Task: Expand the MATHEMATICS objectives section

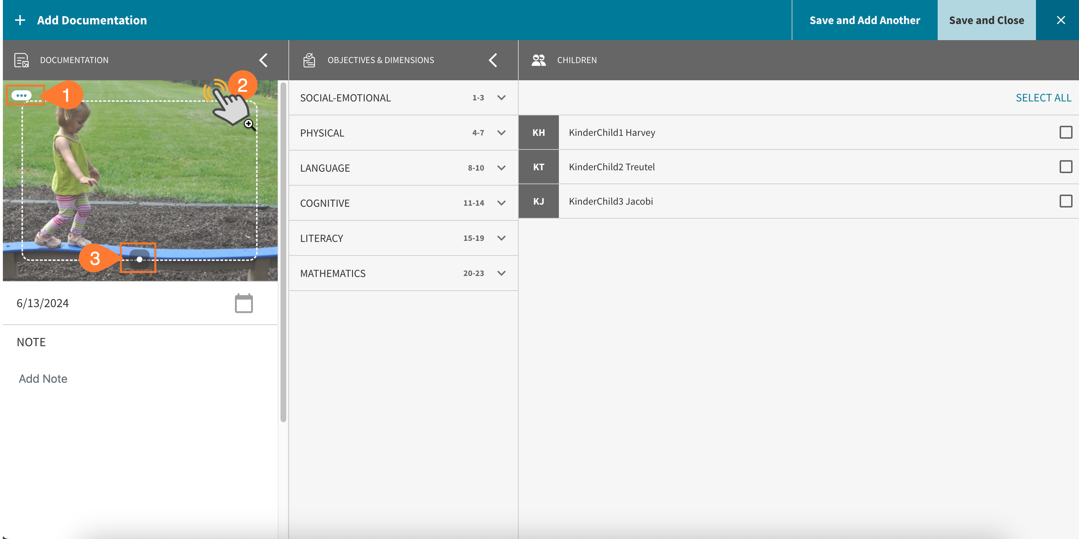Action: tap(501, 273)
